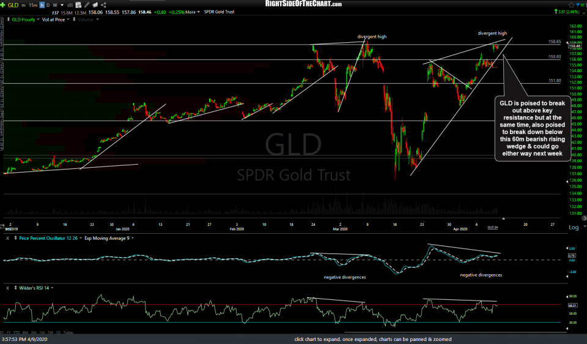Click the 155.93 price level label
The width and height of the screenshot is (587, 344).
coord(555,57)
